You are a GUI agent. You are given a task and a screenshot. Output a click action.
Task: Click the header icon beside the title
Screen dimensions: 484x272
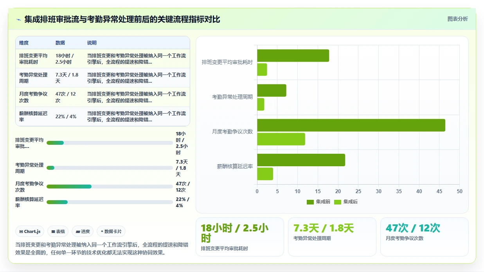[18, 20]
